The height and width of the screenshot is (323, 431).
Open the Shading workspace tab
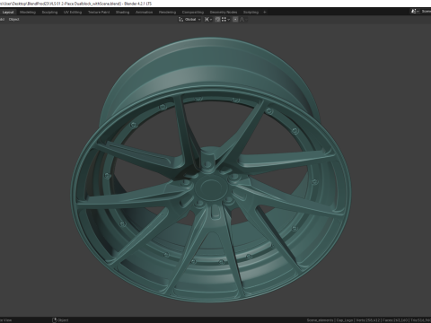click(122, 13)
